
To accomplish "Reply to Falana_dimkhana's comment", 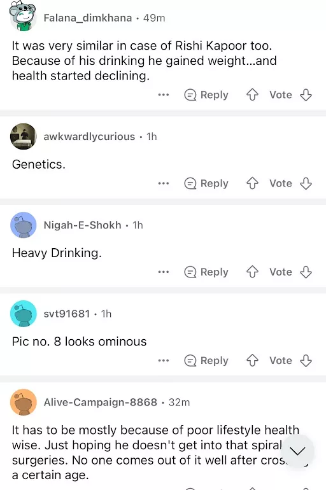I will [206, 95].
